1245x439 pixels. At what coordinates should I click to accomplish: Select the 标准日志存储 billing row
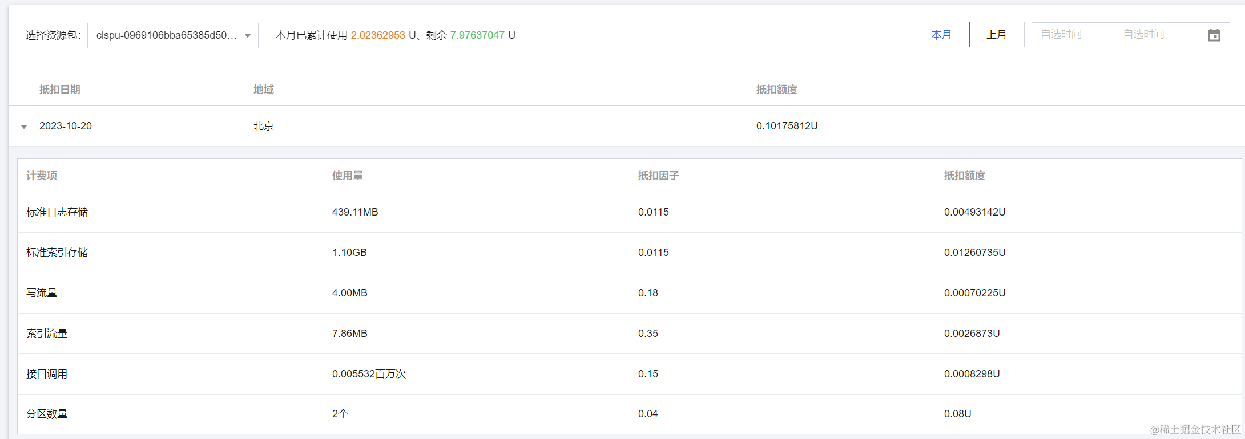tap(57, 212)
